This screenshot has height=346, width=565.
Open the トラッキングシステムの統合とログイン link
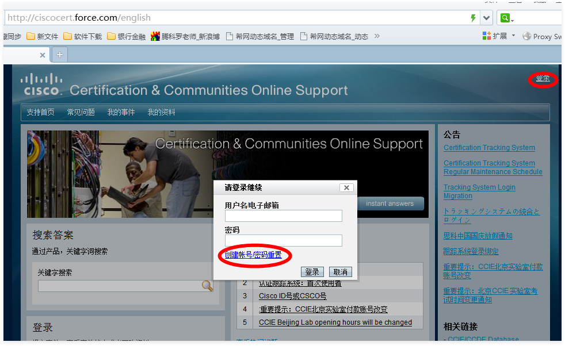pyautogui.click(x=491, y=216)
